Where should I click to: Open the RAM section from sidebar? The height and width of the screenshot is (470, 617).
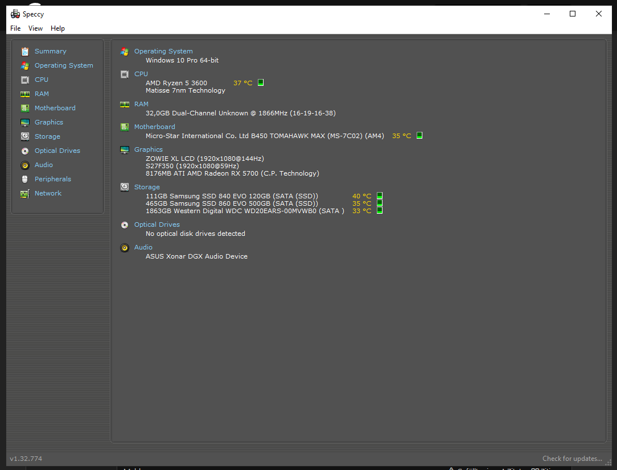click(42, 94)
